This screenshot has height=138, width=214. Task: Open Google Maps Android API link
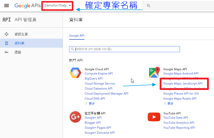181,74
